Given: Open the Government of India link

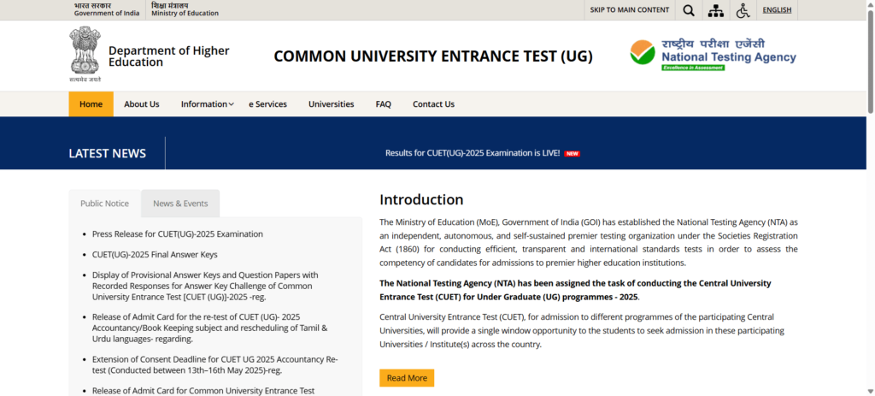Looking at the screenshot, I should [x=107, y=9].
